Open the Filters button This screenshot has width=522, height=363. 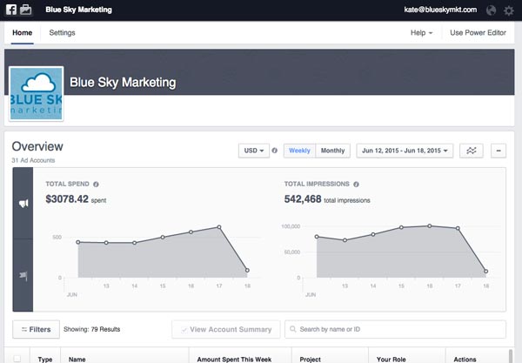click(x=36, y=329)
